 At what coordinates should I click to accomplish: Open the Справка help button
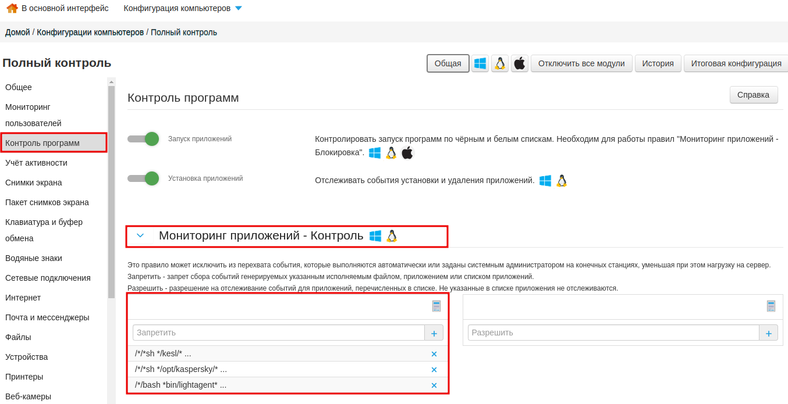point(753,95)
